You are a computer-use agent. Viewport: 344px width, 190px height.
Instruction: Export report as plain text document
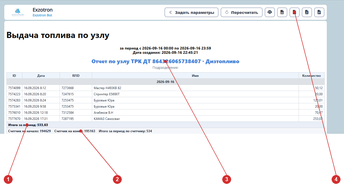319,12
